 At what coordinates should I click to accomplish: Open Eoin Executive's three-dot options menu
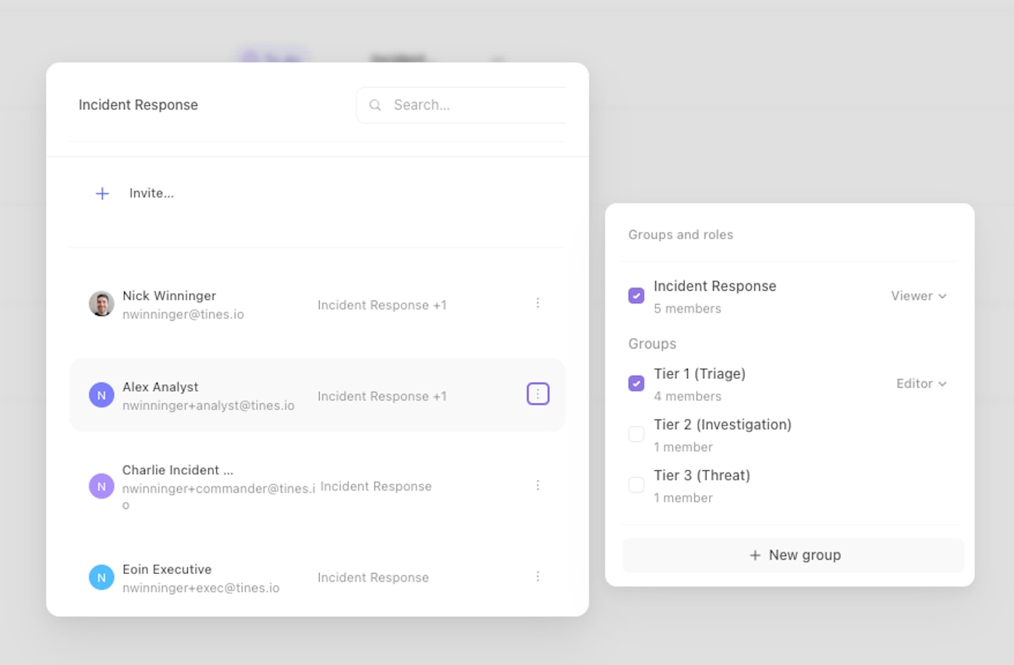(x=537, y=577)
